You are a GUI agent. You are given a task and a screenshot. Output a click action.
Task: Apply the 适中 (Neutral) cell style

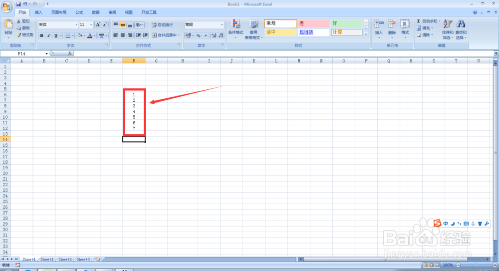[280, 32]
